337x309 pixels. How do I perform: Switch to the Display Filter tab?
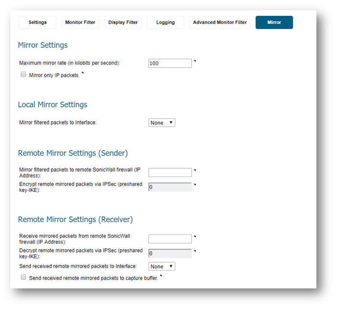123,23
